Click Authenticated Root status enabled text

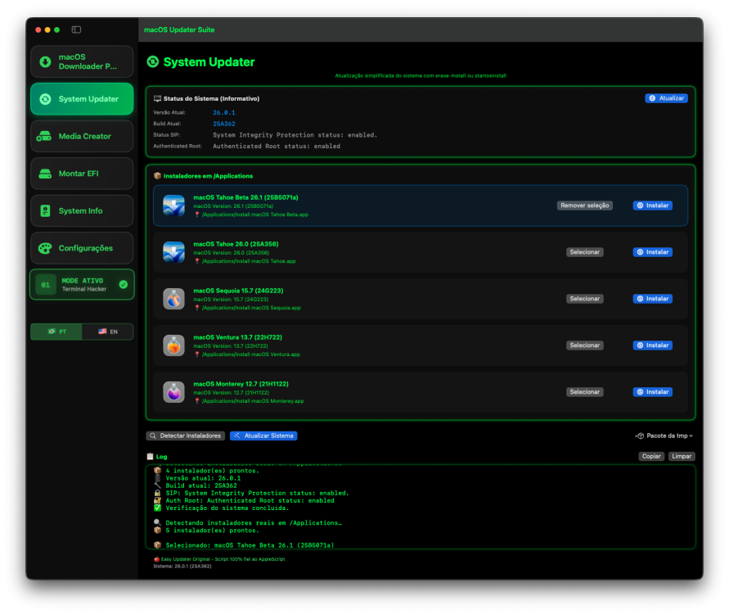[x=277, y=146]
